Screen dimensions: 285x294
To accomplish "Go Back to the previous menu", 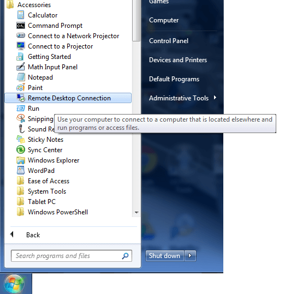I will tap(33, 235).
